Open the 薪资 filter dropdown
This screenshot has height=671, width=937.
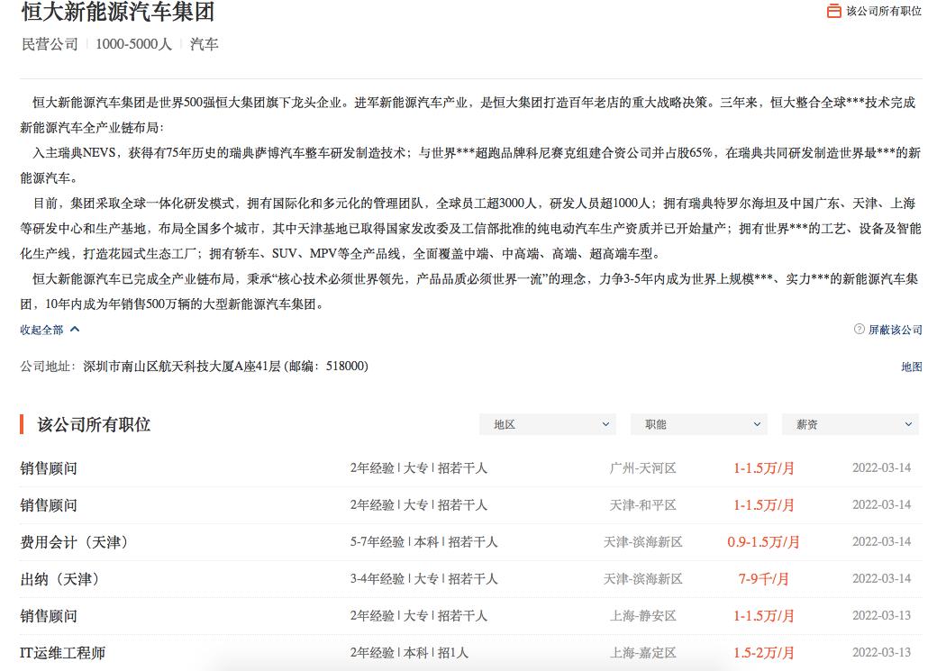click(851, 424)
